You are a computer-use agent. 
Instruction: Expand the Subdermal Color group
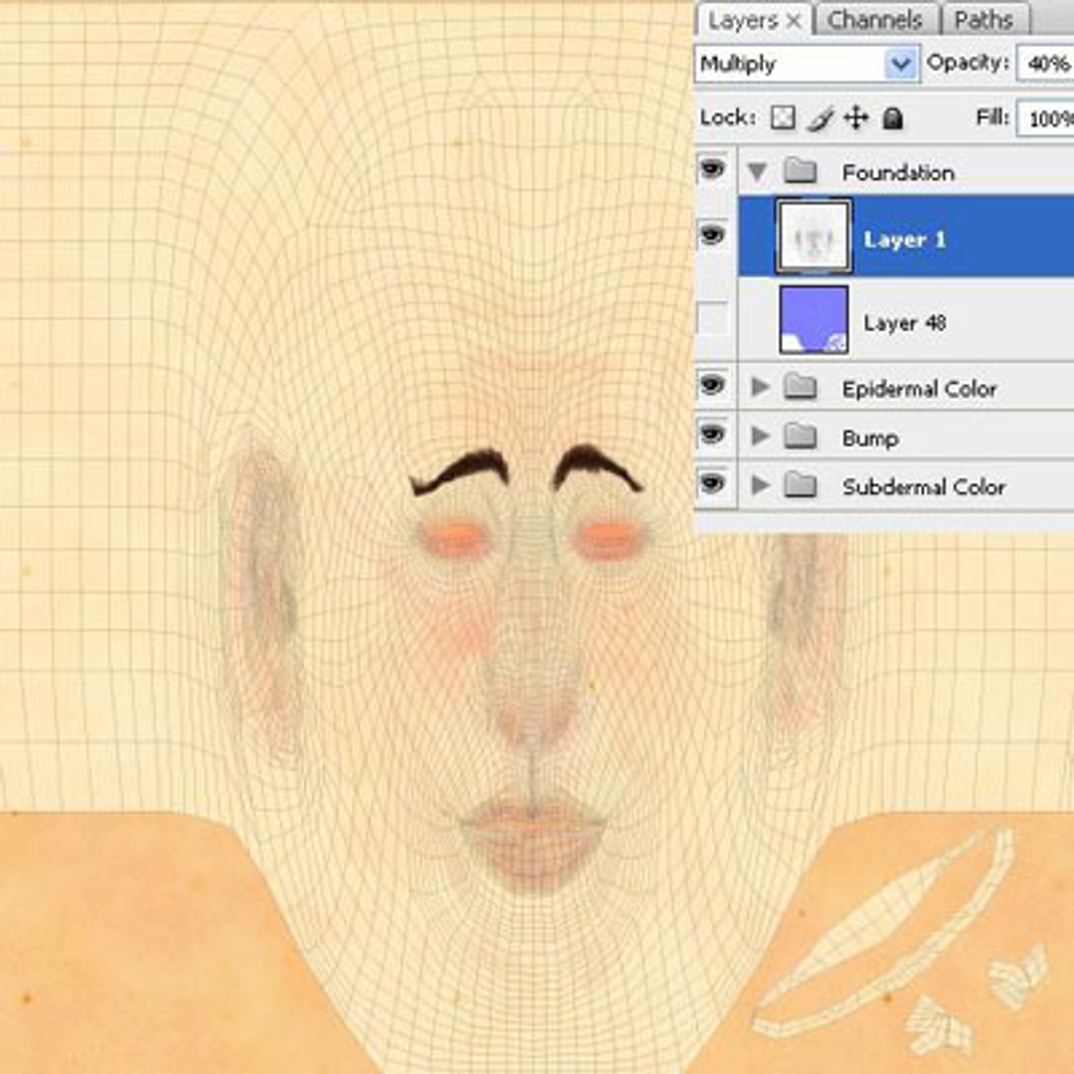[759, 485]
